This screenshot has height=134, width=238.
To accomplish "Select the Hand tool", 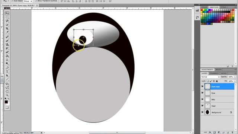I will pyautogui.click(x=7, y=92).
